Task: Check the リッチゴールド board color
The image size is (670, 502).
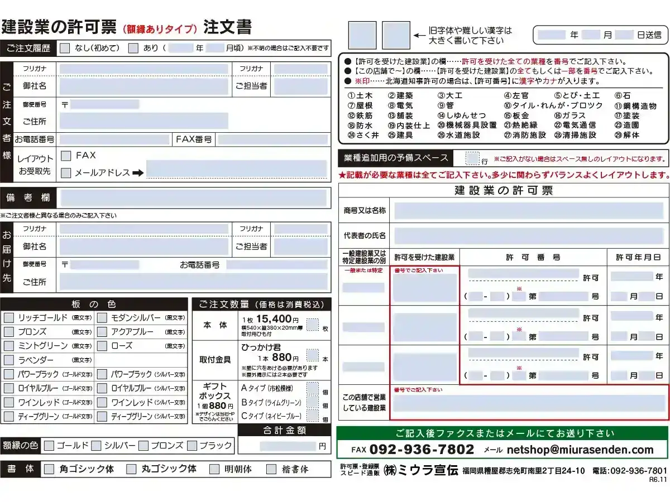Action: point(8,318)
